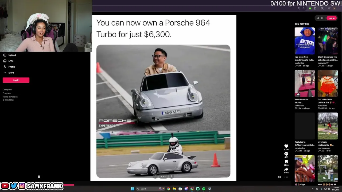Screen dimensions: 342x192
Task: Click the yourveryweaid username
Action: [324, 148]
